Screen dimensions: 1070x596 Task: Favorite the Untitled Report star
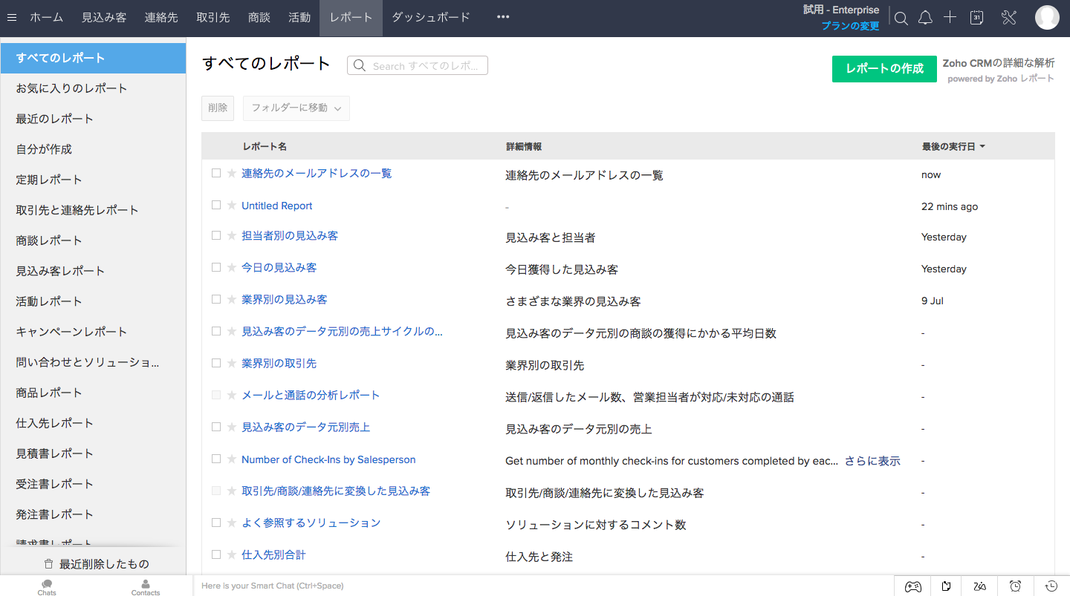click(x=232, y=206)
